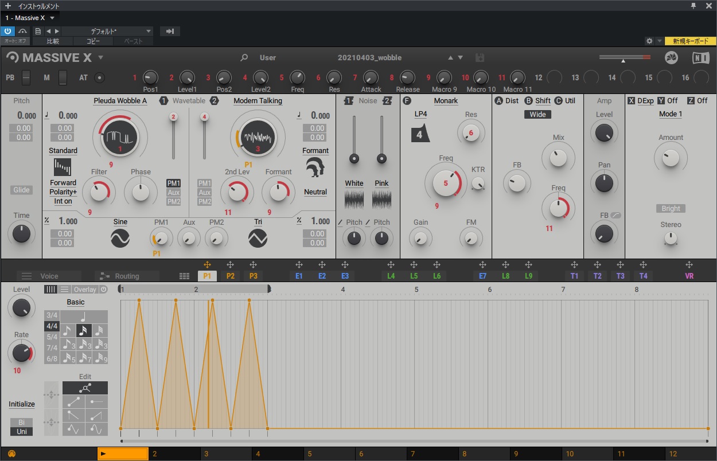Toggle the highlighted white PM1 routing button
The width and height of the screenshot is (717, 461).
point(173,183)
